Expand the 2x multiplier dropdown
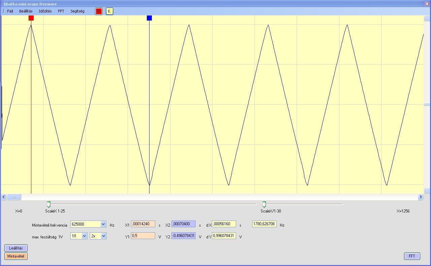Screen dimensions: 431x266 [103, 236]
